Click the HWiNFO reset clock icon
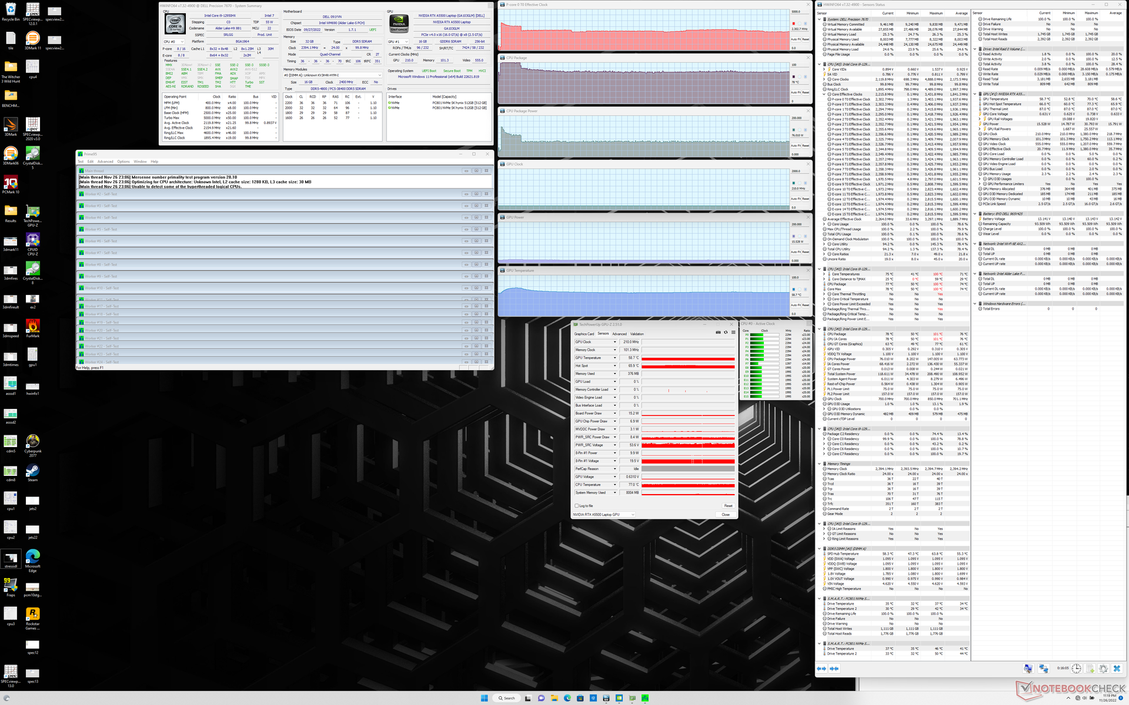Screen dimensions: 1129x705 (1075, 669)
